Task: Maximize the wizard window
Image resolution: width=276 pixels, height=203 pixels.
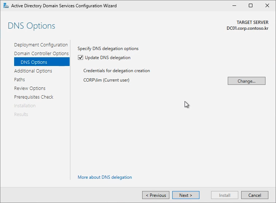Action: pyautogui.click(x=251, y=6)
